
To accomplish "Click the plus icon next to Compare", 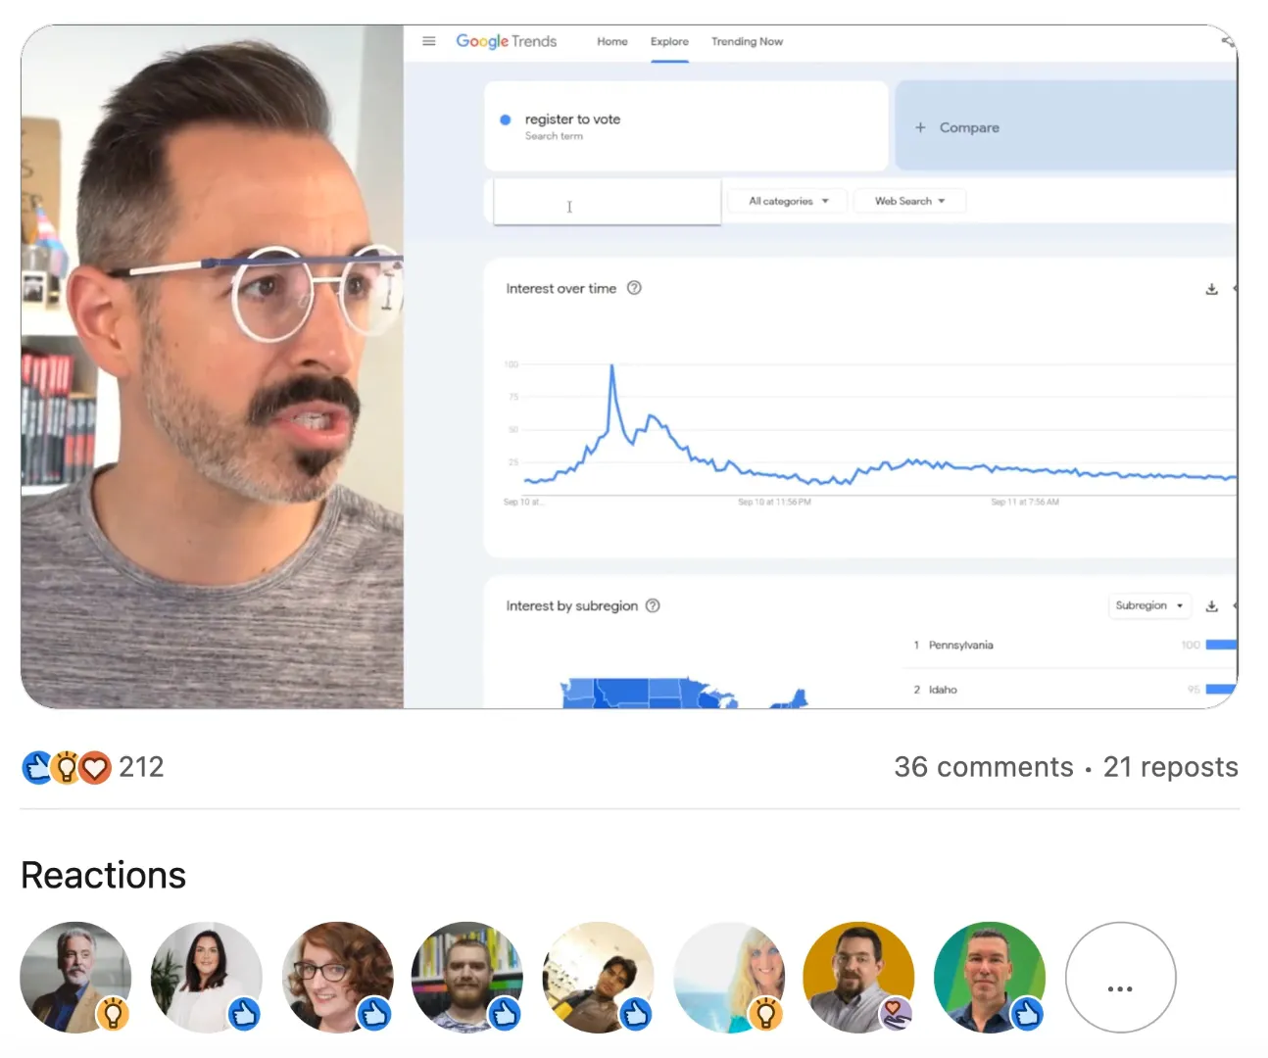I will (920, 127).
